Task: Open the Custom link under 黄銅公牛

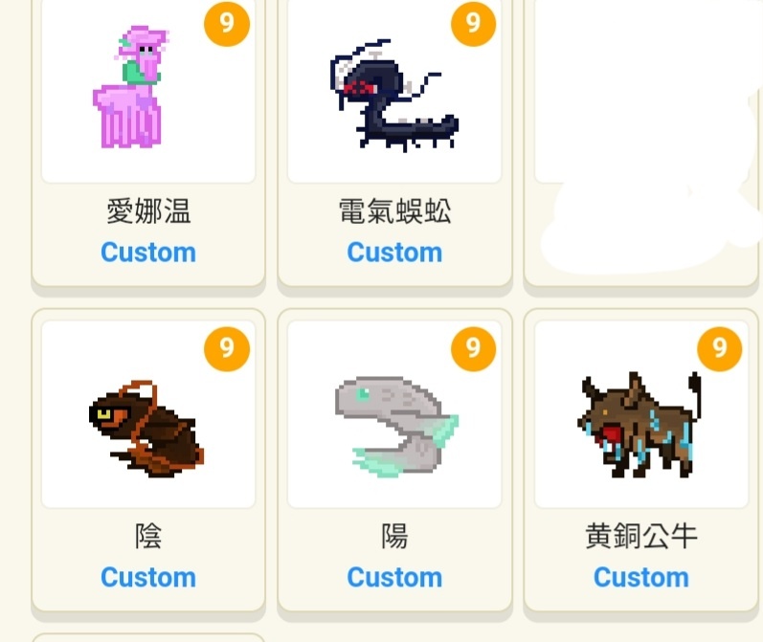Action: click(x=641, y=577)
